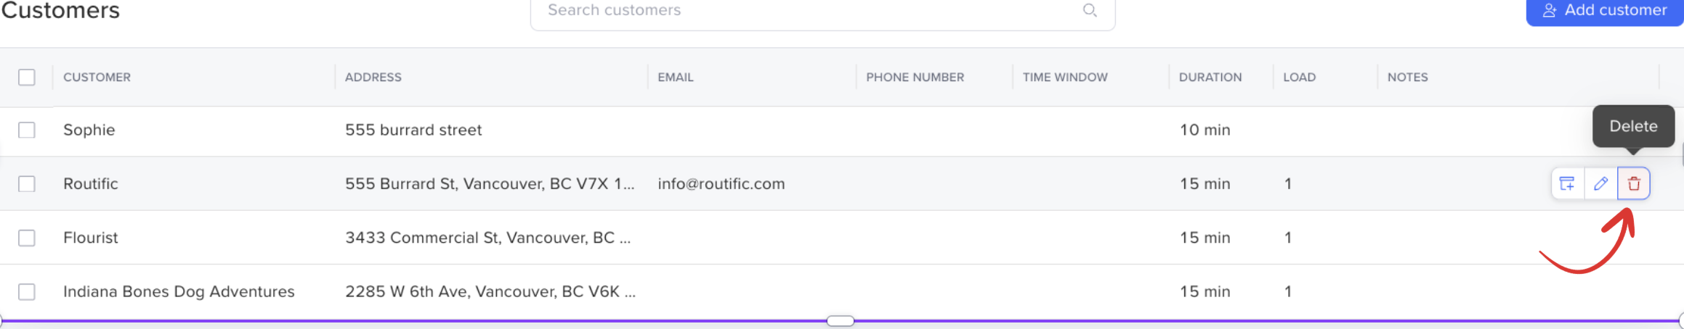Sort by the Customer column header
Viewport: 1684px width, 329px height.
(97, 77)
